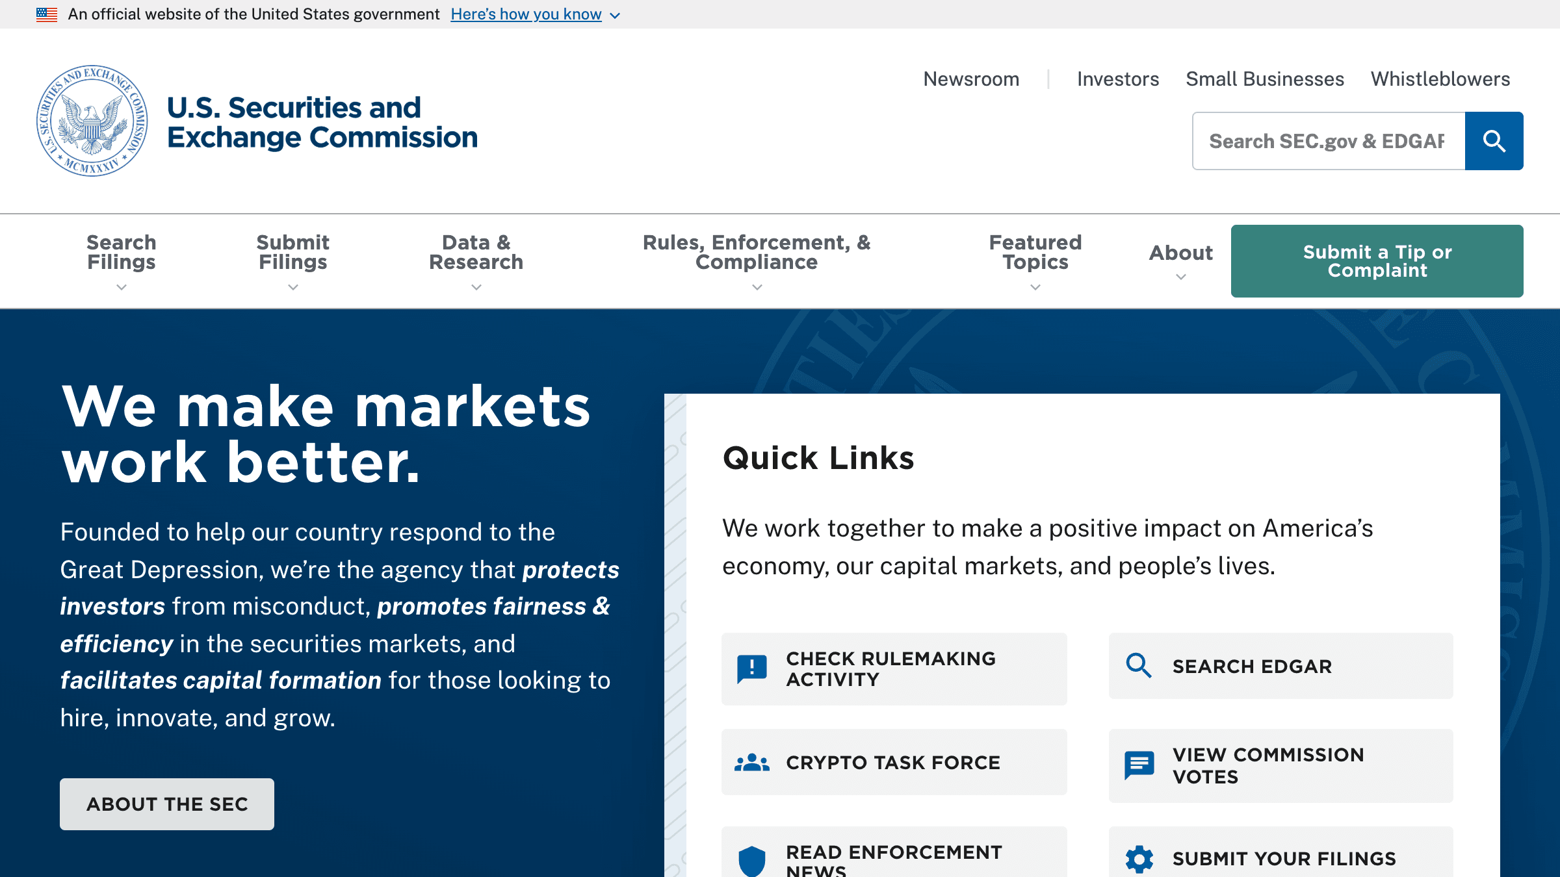1560x877 pixels.
Task: Focus the Search SEC.gov & EDGAR field
Action: (x=1329, y=141)
